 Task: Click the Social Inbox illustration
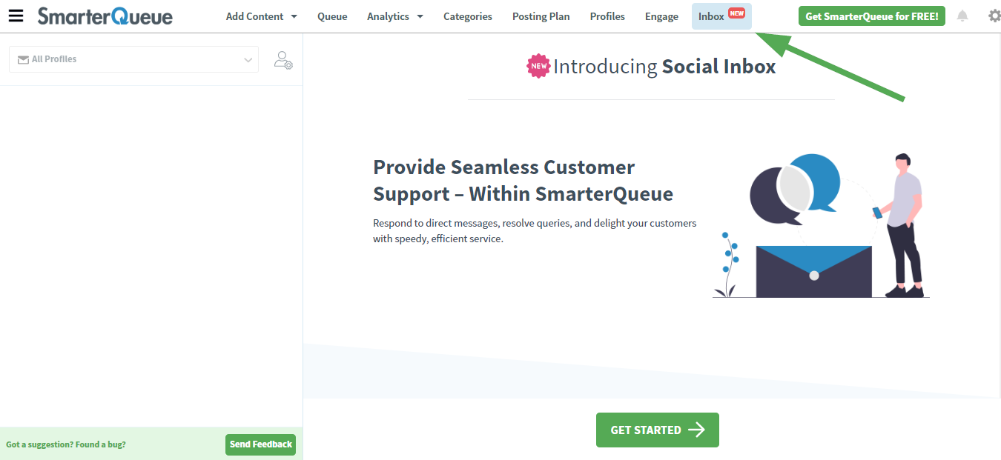coord(820,222)
